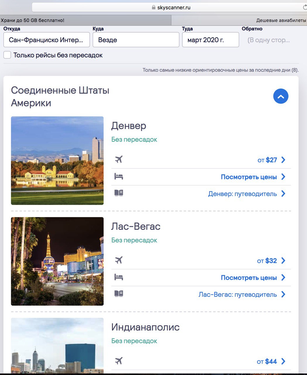Collapse Соединенные Штаты Америки section

pyautogui.click(x=281, y=96)
